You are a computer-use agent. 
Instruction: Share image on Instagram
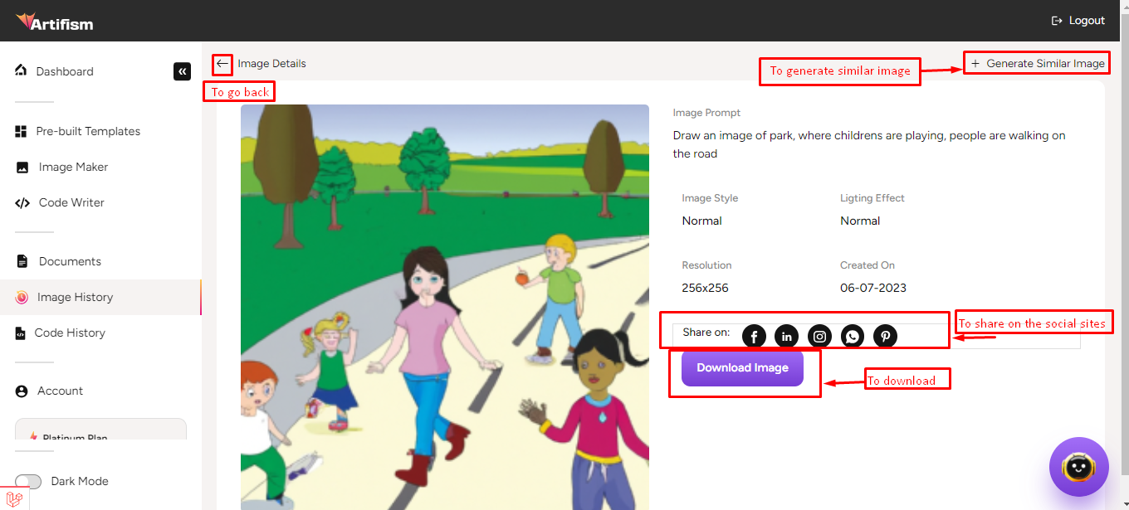pos(819,336)
